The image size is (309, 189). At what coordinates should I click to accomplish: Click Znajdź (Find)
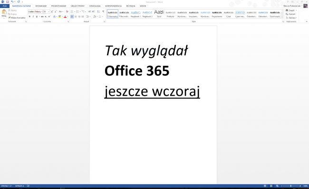(x=290, y=10)
